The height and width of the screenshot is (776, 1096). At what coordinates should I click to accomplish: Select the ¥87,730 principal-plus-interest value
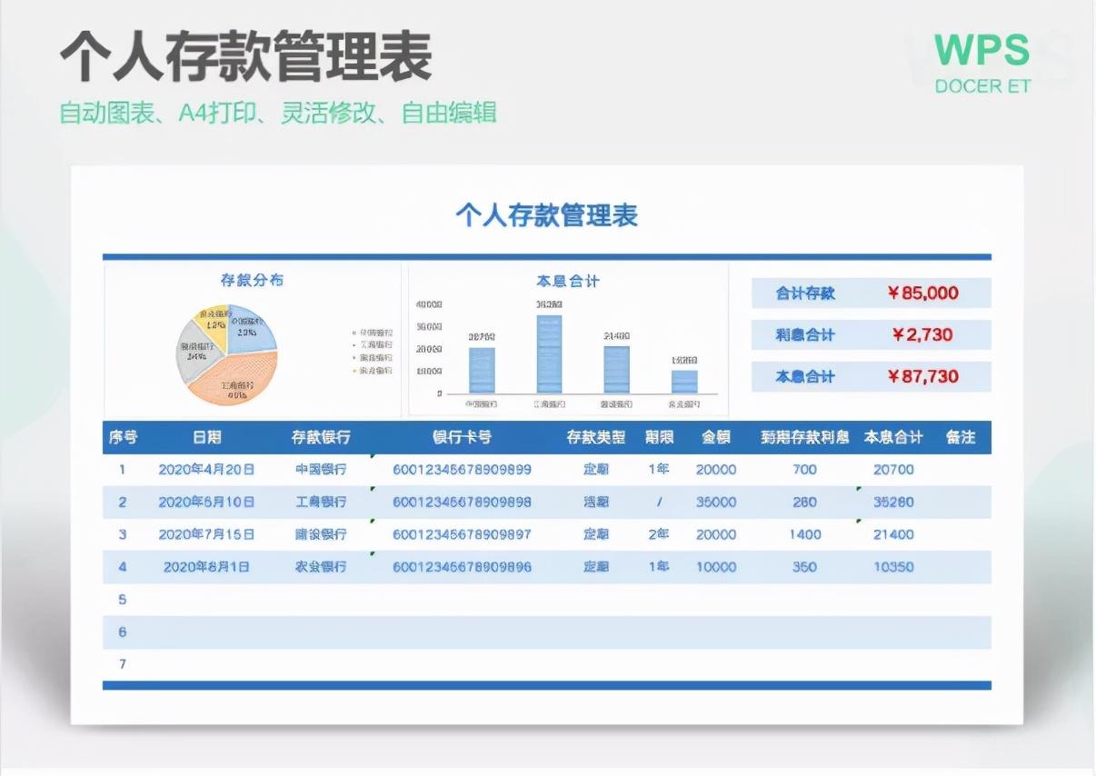tap(922, 376)
